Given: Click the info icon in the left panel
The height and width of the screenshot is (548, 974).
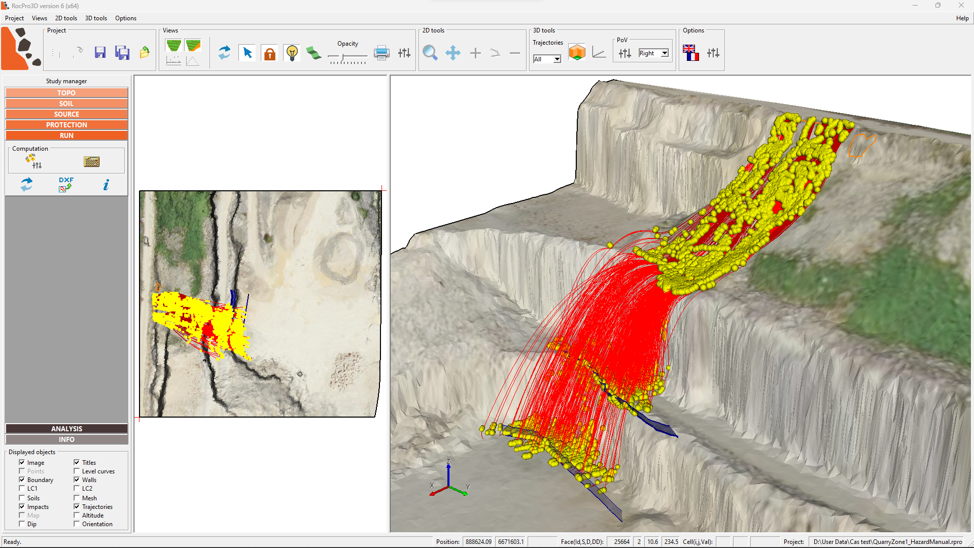Looking at the screenshot, I should point(107,185).
